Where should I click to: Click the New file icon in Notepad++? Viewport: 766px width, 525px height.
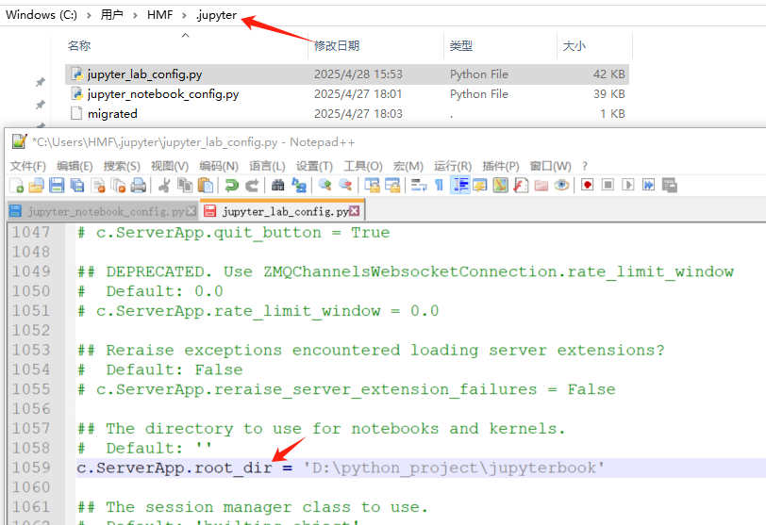pyautogui.click(x=17, y=186)
